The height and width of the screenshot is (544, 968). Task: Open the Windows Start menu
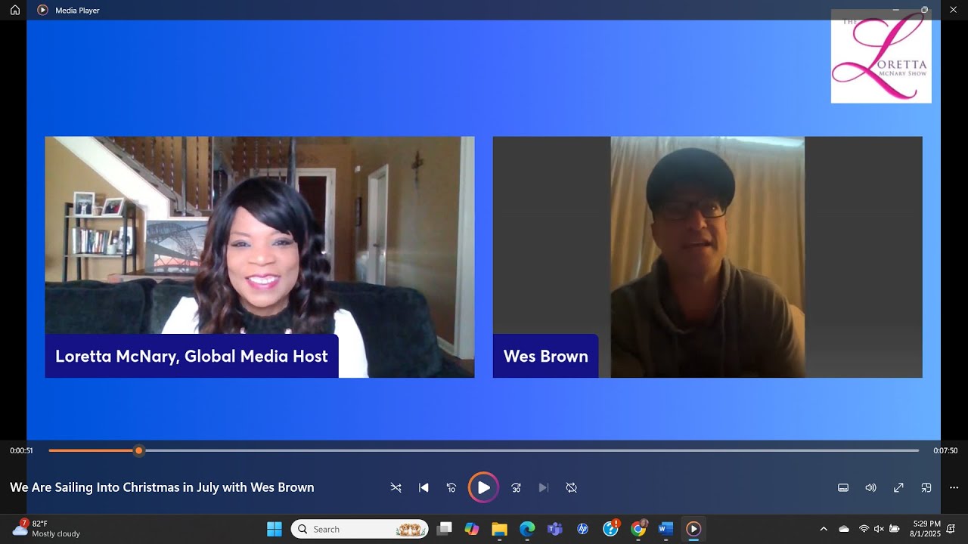coord(275,529)
